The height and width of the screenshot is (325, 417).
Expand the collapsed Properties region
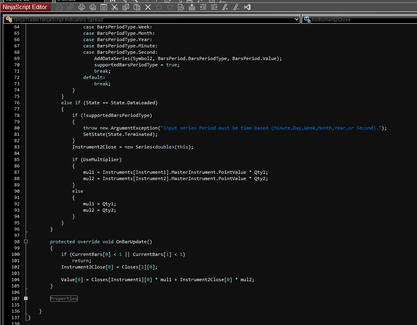coord(26,299)
